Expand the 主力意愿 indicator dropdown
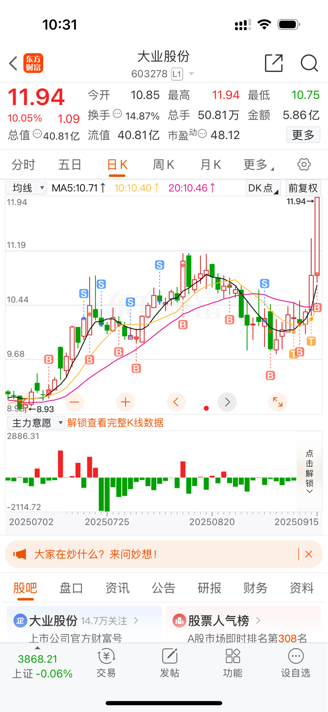The height and width of the screenshot is (712, 328). click(x=36, y=423)
